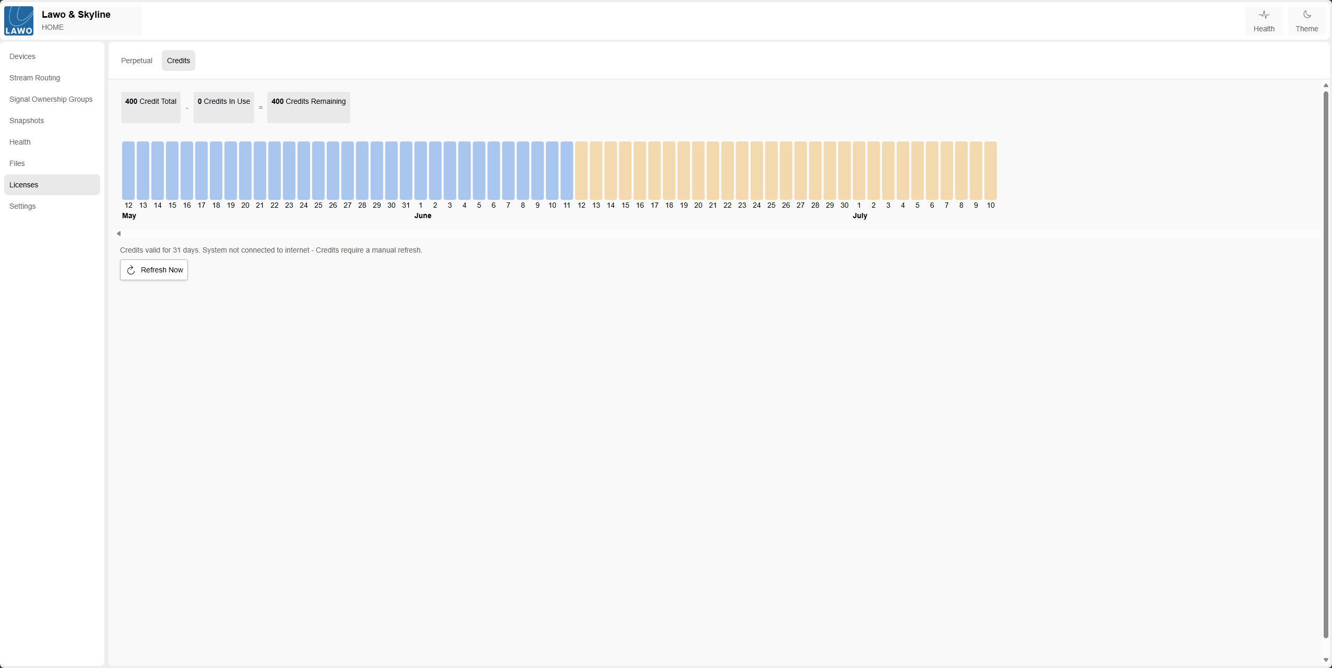1332x668 pixels.
Task: Open Devices in the sidebar
Action: [52, 56]
